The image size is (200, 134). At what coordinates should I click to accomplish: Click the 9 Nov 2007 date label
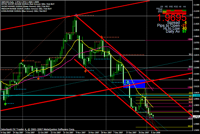point(81,133)
